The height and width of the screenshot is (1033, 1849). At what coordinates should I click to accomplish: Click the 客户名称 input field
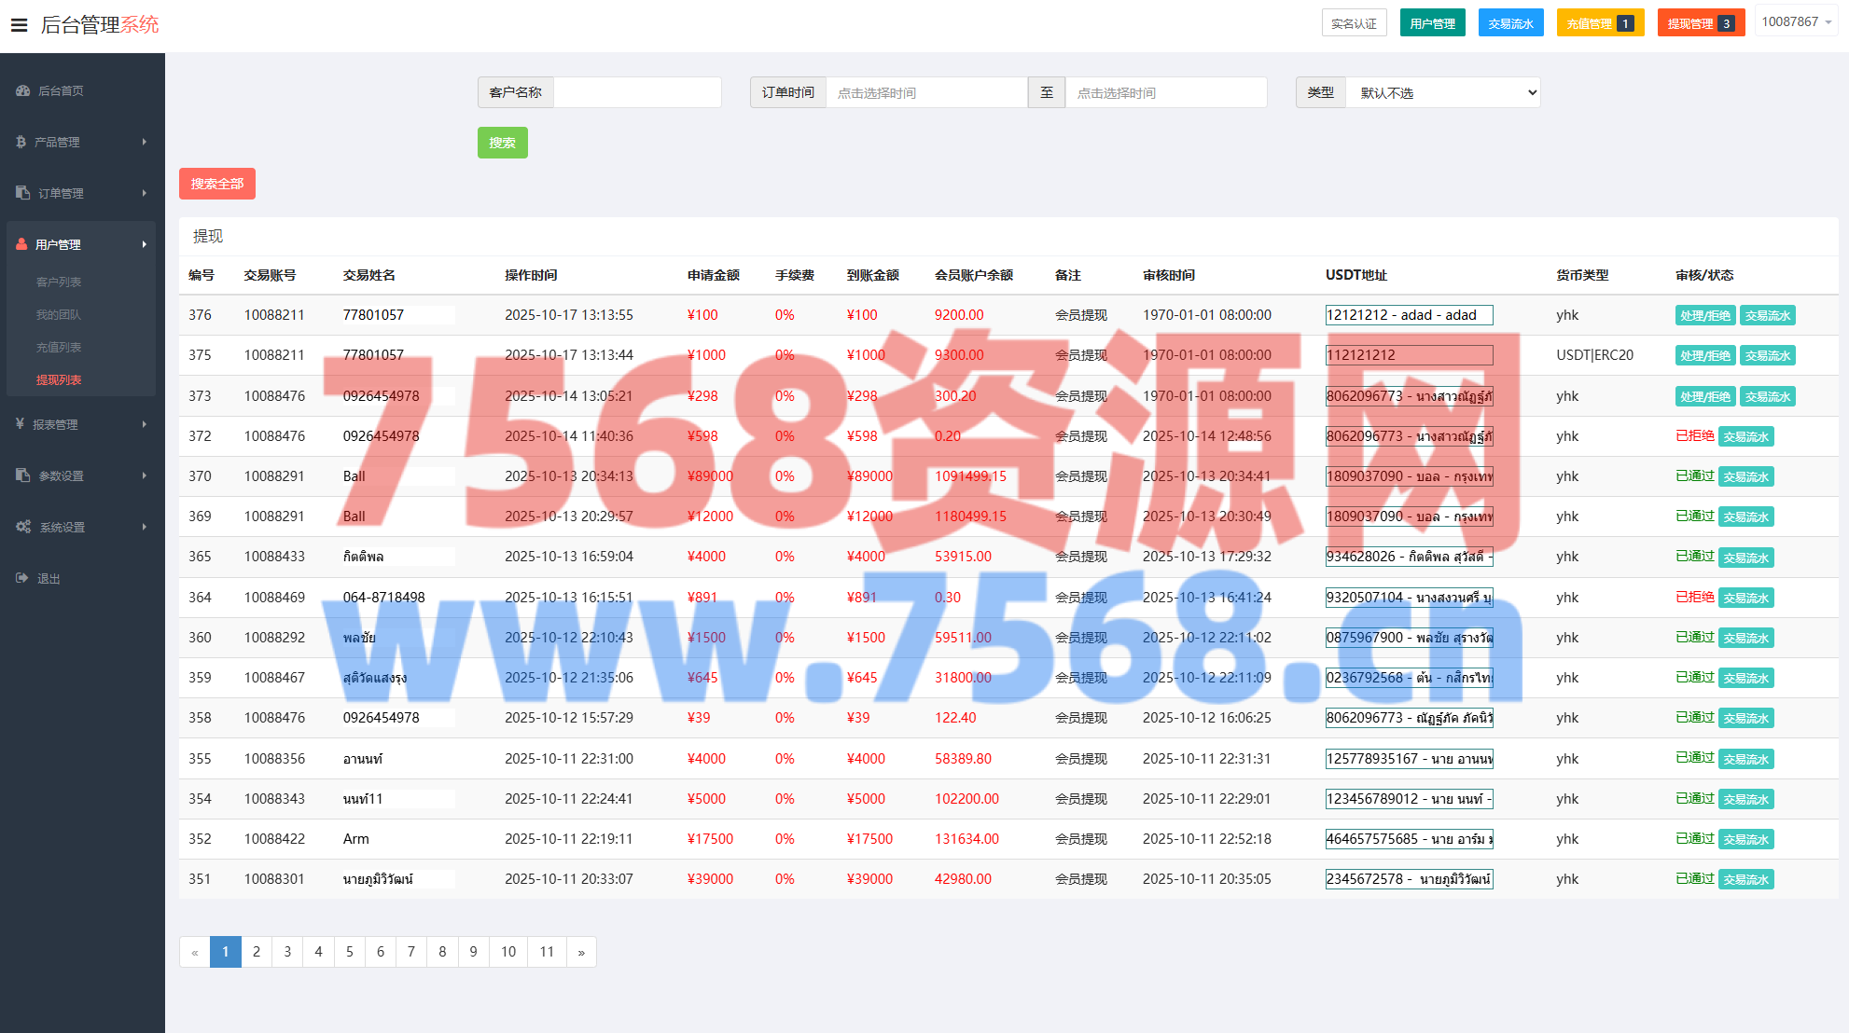pyautogui.click(x=636, y=92)
